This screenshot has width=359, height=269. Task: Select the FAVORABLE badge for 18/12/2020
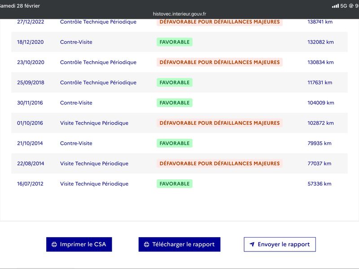click(174, 42)
